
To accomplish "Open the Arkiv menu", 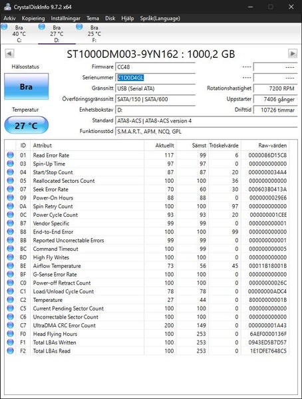I will 10,19.
